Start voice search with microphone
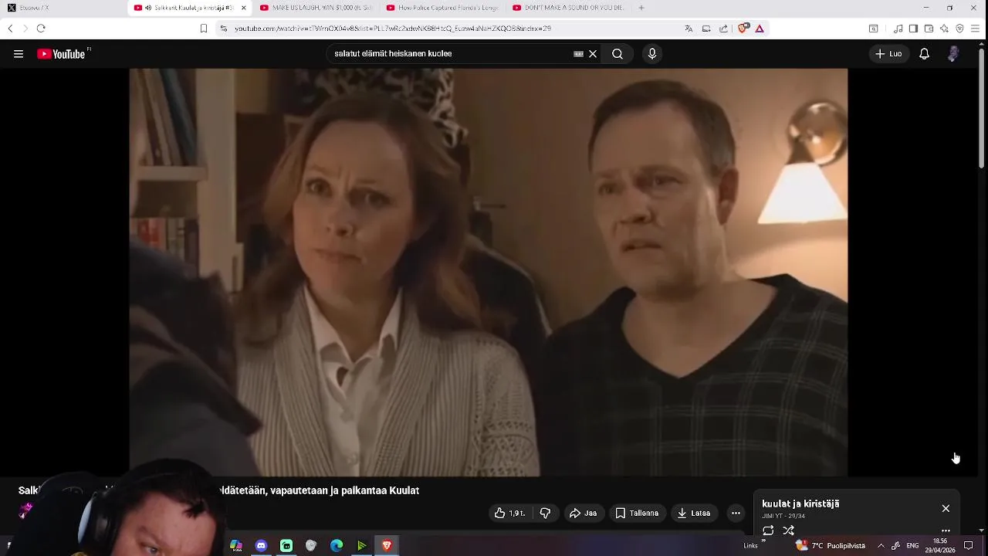Image resolution: width=988 pixels, height=556 pixels. [x=652, y=54]
